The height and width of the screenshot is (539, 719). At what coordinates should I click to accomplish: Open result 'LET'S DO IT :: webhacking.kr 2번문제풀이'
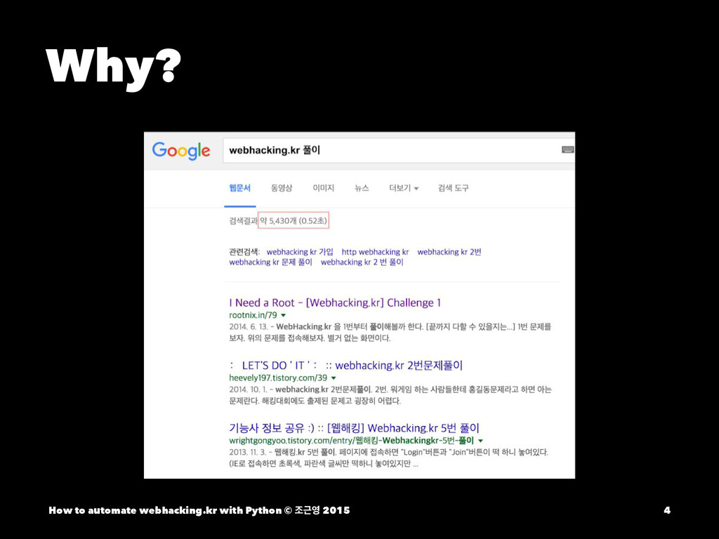tap(345, 365)
